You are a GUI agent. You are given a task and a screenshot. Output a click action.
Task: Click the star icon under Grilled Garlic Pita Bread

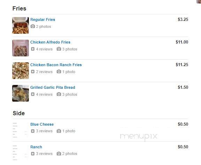click(33, 94)
